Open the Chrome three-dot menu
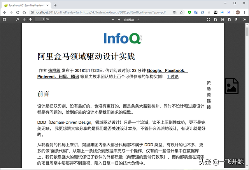 [x=244, y=12]
